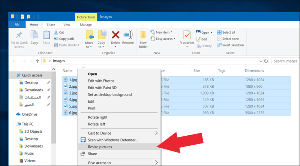Click History in Open group
The height and width of the screenshot is (166, 300).
tap(204, 46)
